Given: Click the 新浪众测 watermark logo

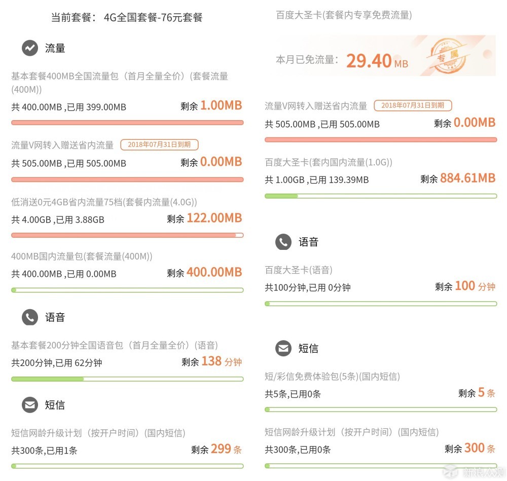Looking at the screenshot, I should [474, 472].
